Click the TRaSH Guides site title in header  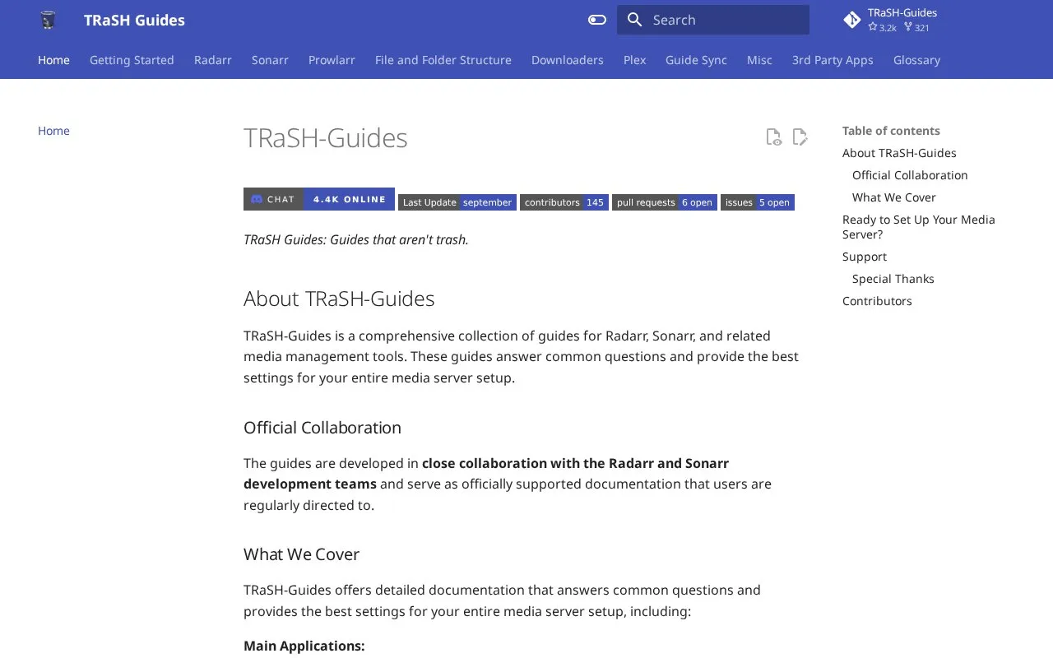coord(134,20)
